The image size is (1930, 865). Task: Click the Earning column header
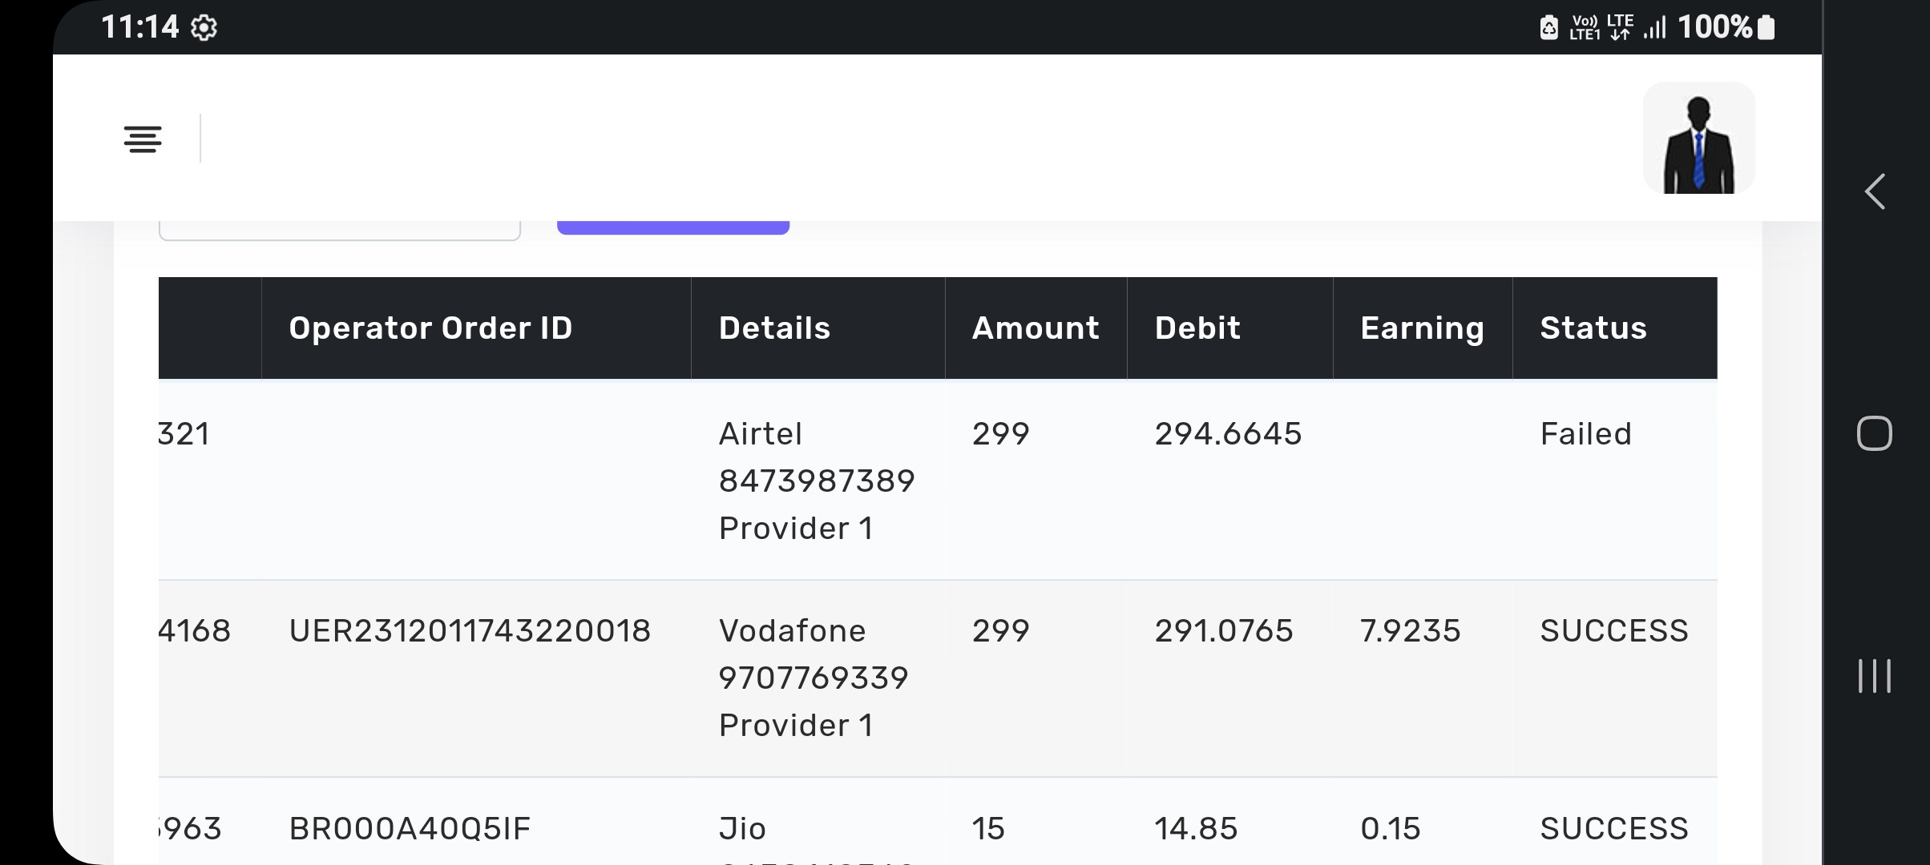(x=1422, y=328)
